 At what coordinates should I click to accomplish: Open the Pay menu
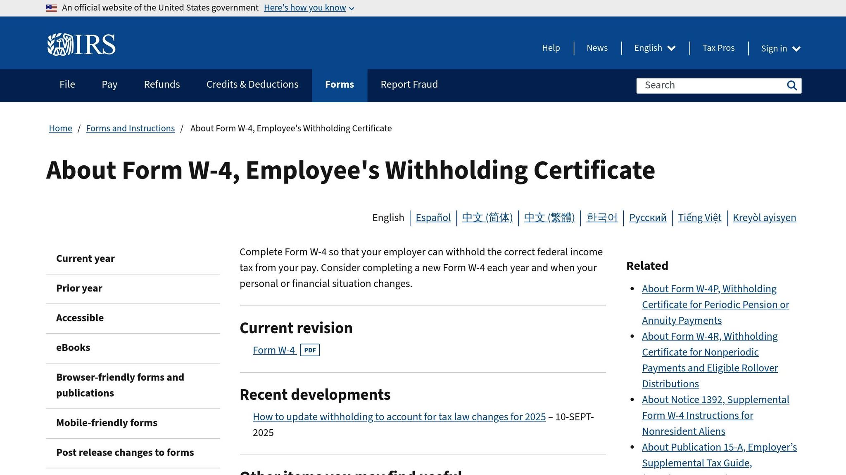click(x=109, y=85)
